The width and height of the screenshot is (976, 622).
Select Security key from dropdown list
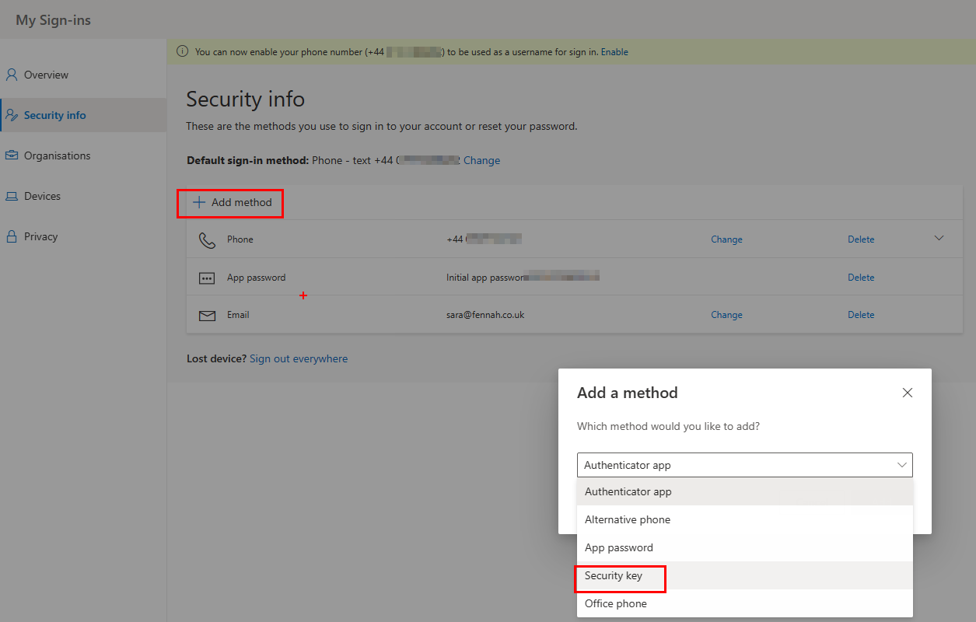click(x=614, y=576)
